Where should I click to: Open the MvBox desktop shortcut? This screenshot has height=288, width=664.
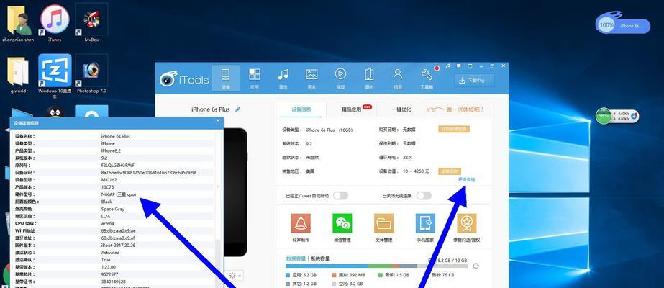[91, 23]
